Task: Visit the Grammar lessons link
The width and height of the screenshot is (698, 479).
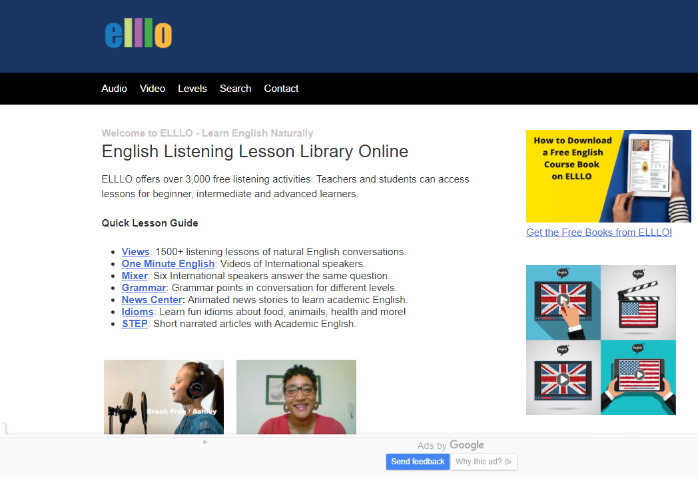Action: click(x=144, y=288)
